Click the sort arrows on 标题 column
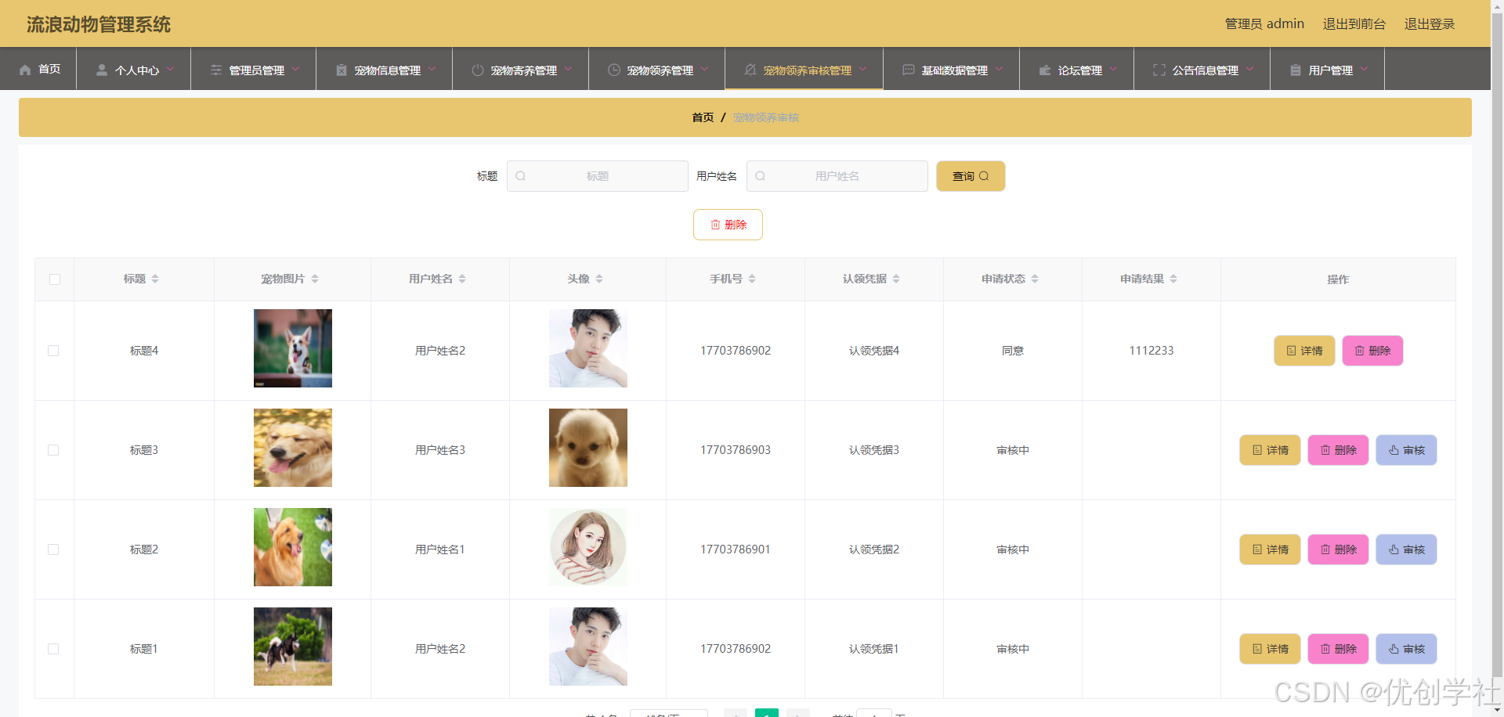The width and height of the screenshot is (1504, 717). pyautogui.click(x=155, y=279)
